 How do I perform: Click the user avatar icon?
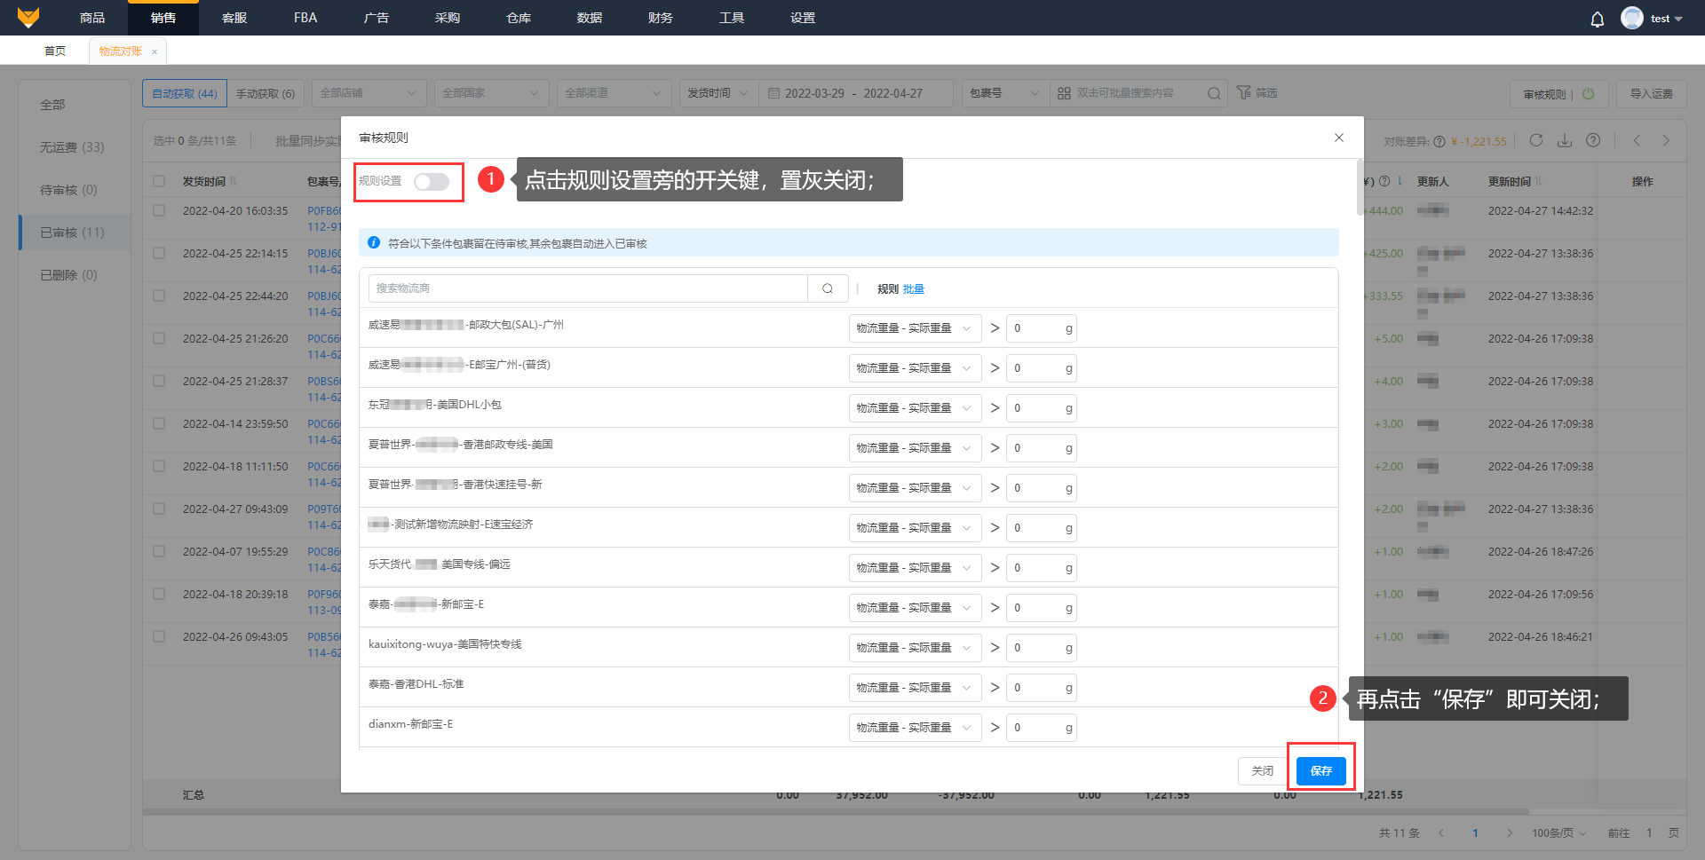[1631, 18]
